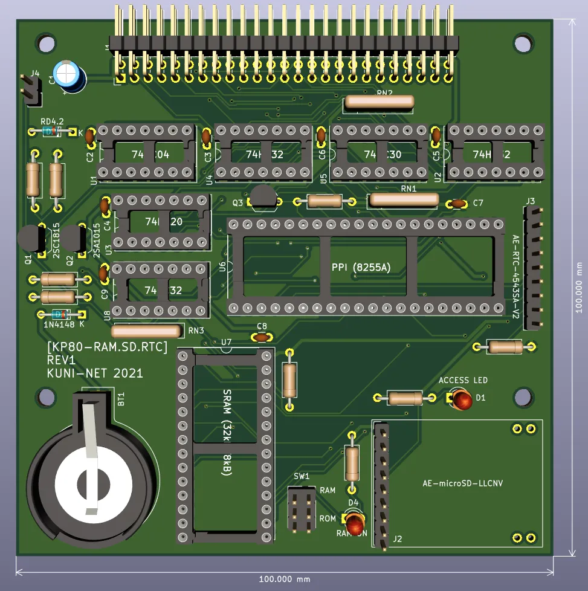Click the C2 capacitor beside U1
Image resolution: width=588 pixels, height=591 pixels.
[90, 138]
